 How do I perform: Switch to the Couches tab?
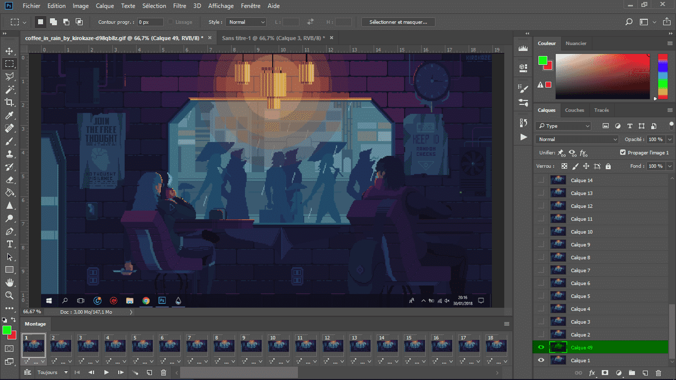(575, 110)
